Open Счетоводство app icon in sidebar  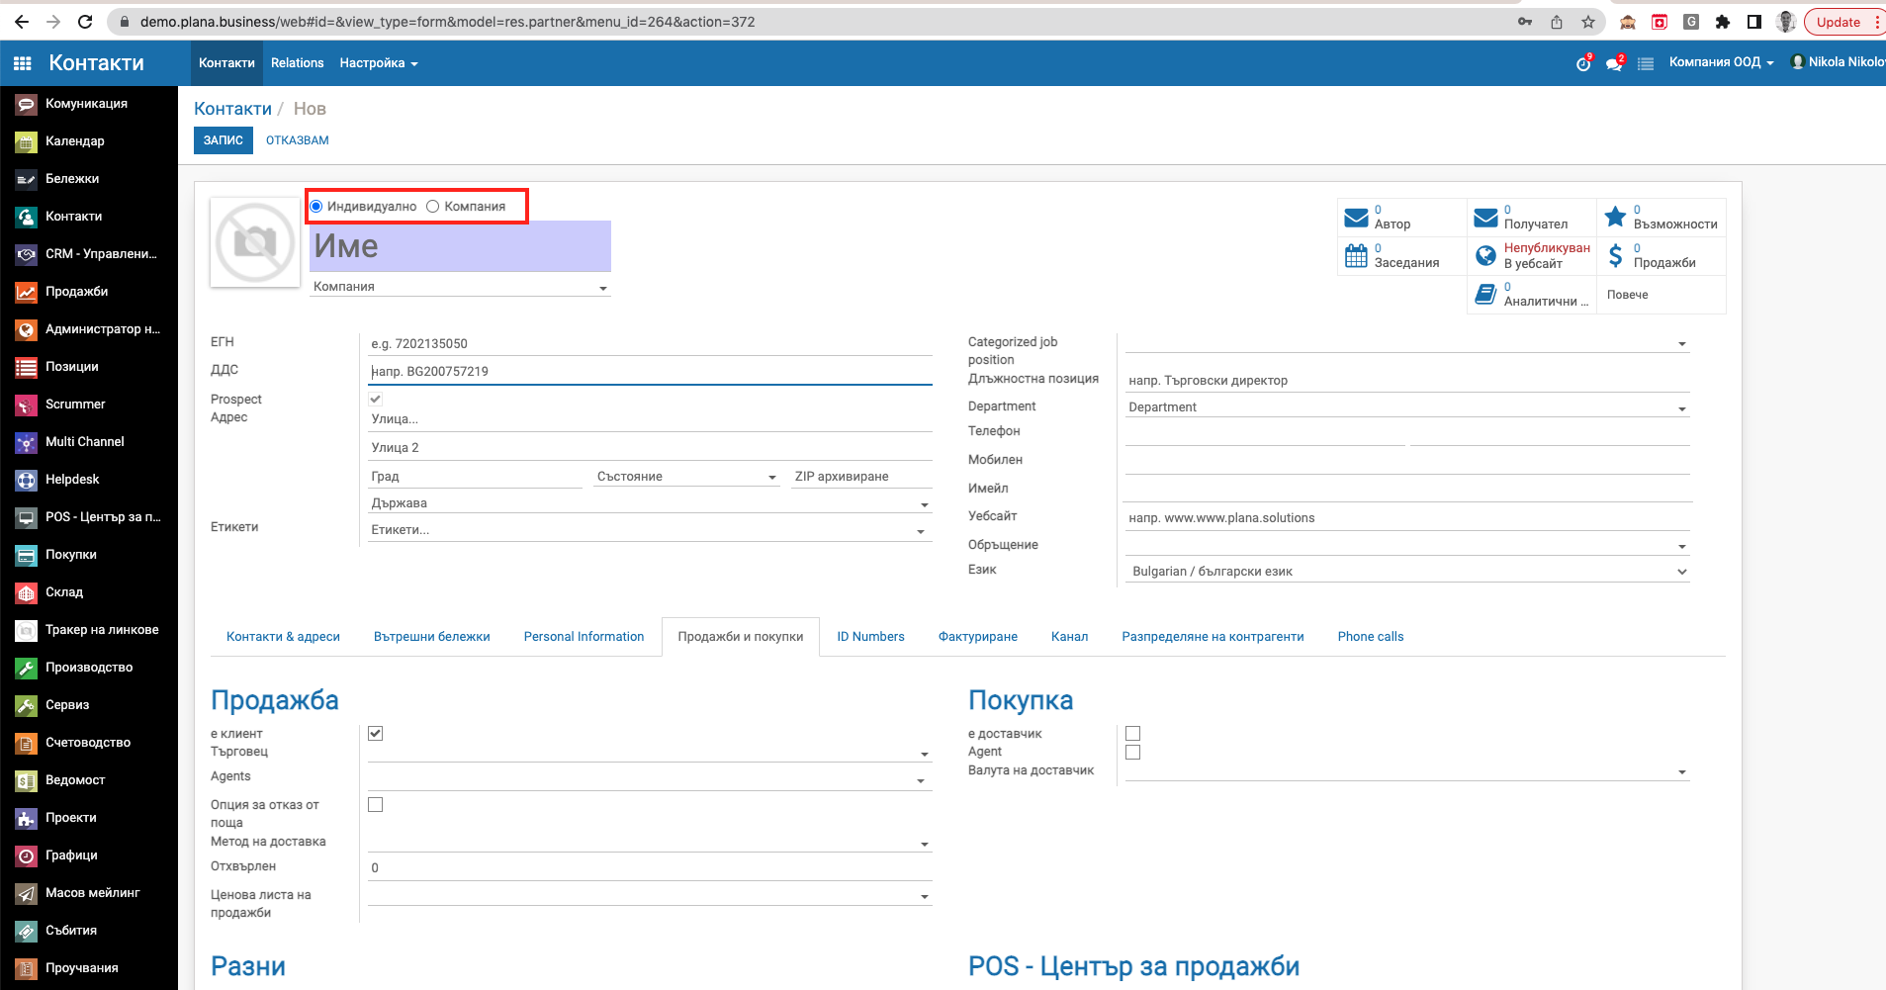[26, 743]
